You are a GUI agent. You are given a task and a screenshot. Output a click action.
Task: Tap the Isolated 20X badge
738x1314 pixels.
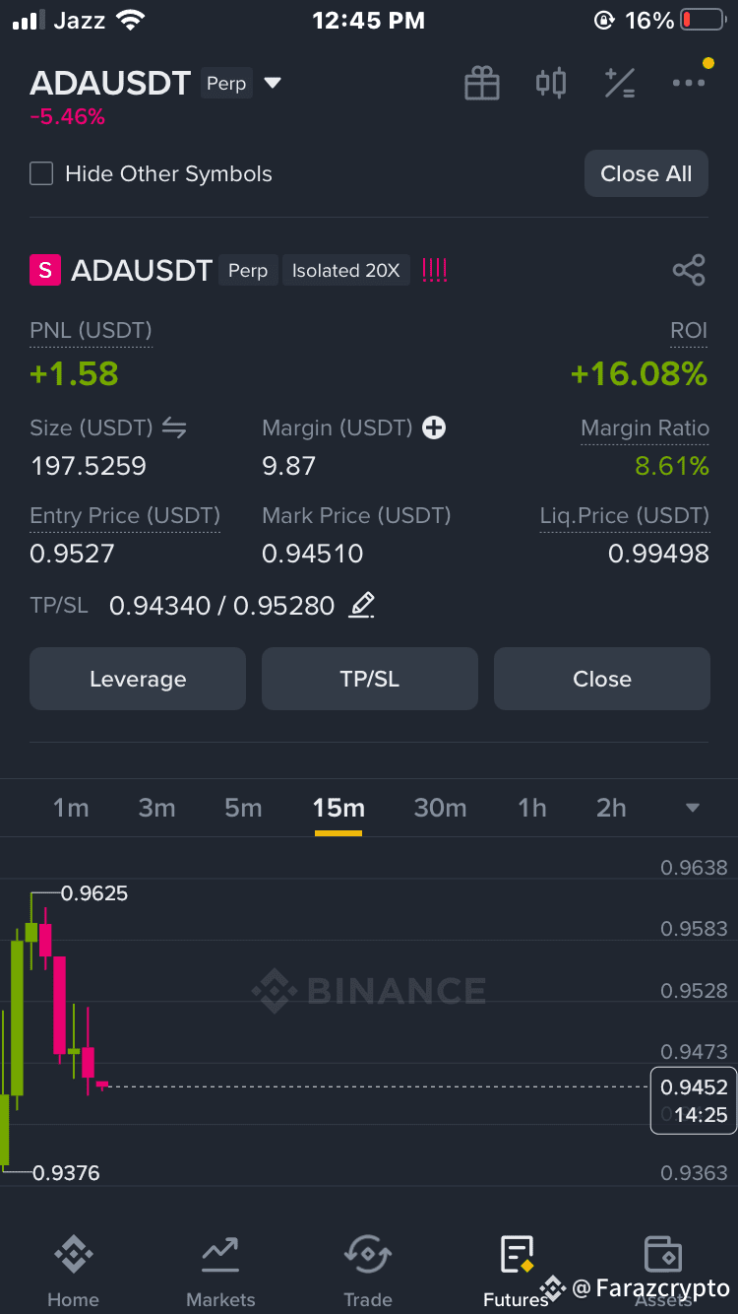(x=346, y=270)
